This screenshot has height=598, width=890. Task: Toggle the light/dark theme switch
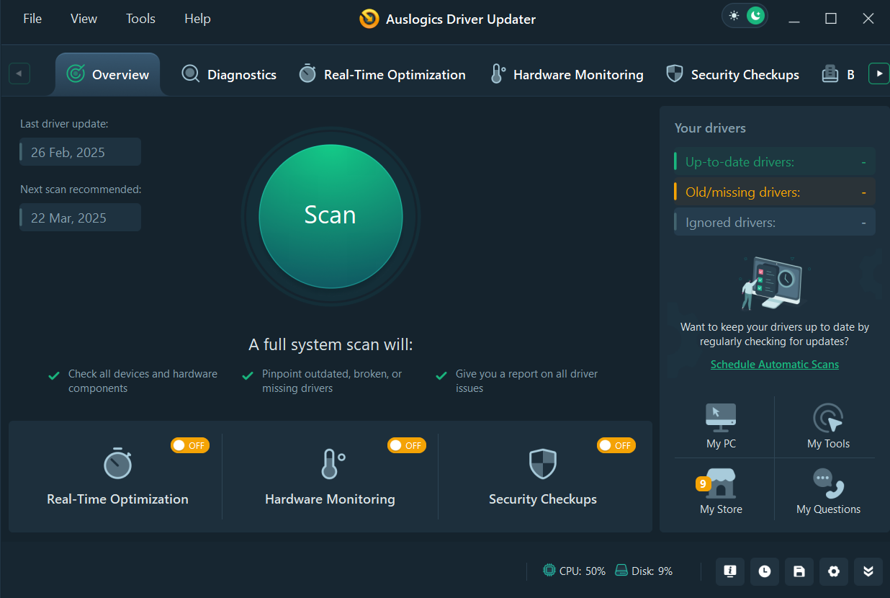(745, 16)
